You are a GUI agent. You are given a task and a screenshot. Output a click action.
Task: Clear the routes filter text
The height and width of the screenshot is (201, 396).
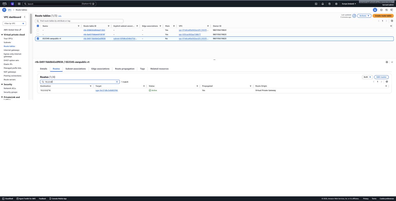point(117,82)
